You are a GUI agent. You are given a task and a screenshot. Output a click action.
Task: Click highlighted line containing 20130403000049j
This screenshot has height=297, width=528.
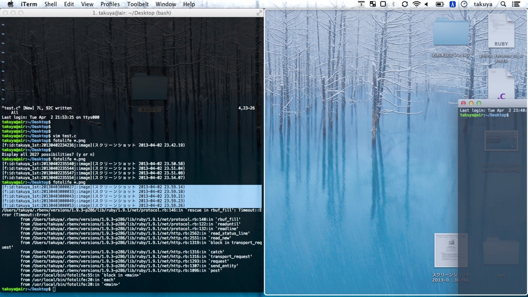93,201
